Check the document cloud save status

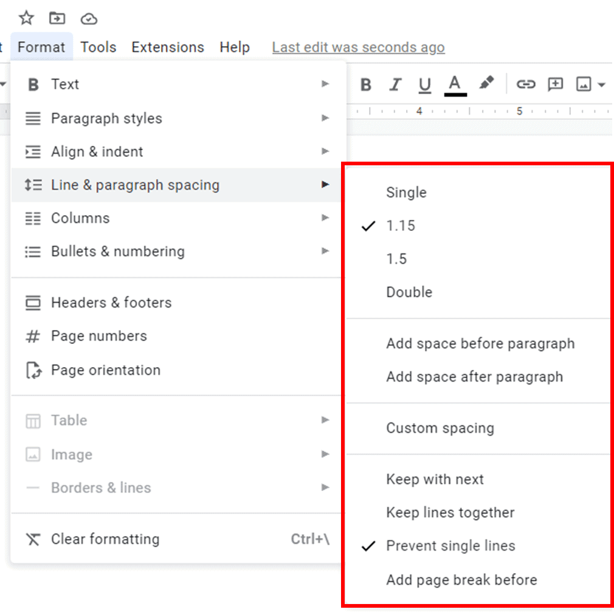coord(89,18)
